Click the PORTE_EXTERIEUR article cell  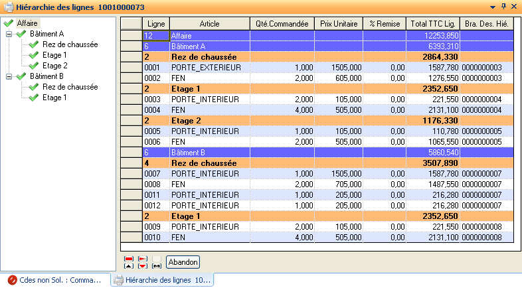point(208,68)
